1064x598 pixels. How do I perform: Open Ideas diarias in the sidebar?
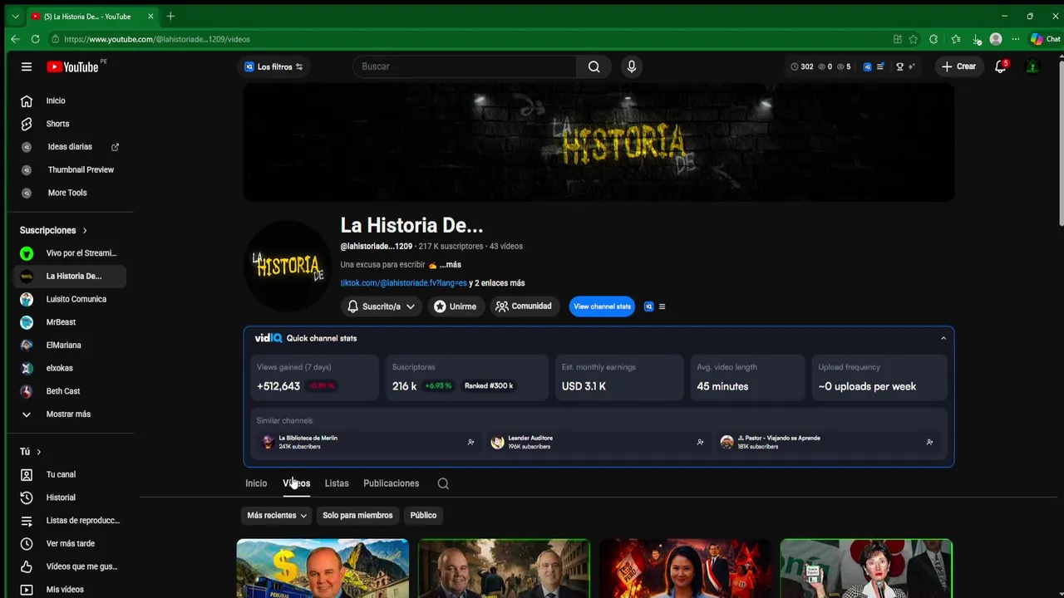[70, 147]
